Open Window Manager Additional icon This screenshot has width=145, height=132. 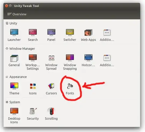[x=107, y=58]
